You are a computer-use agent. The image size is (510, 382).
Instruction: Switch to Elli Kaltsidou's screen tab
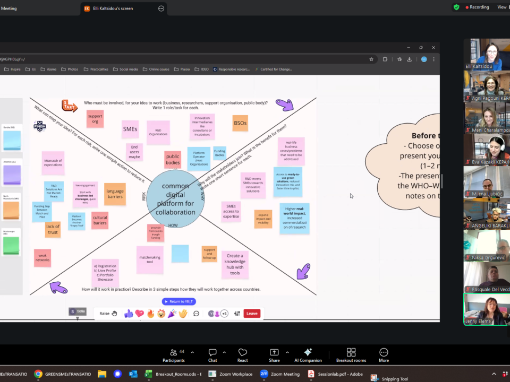(117, 8)
